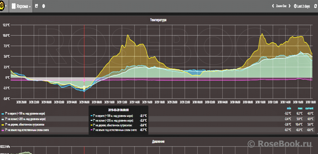The width and height of the screenshot is (318, 154).
Task: Click the share dashboard icon
Action: 37,6
